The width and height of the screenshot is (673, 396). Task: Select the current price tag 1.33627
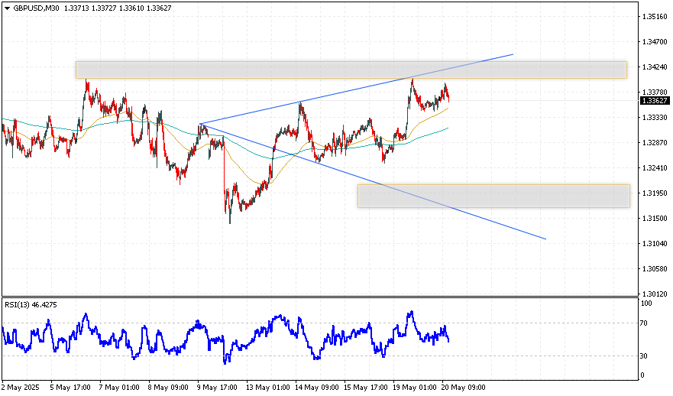pos(655,101)
